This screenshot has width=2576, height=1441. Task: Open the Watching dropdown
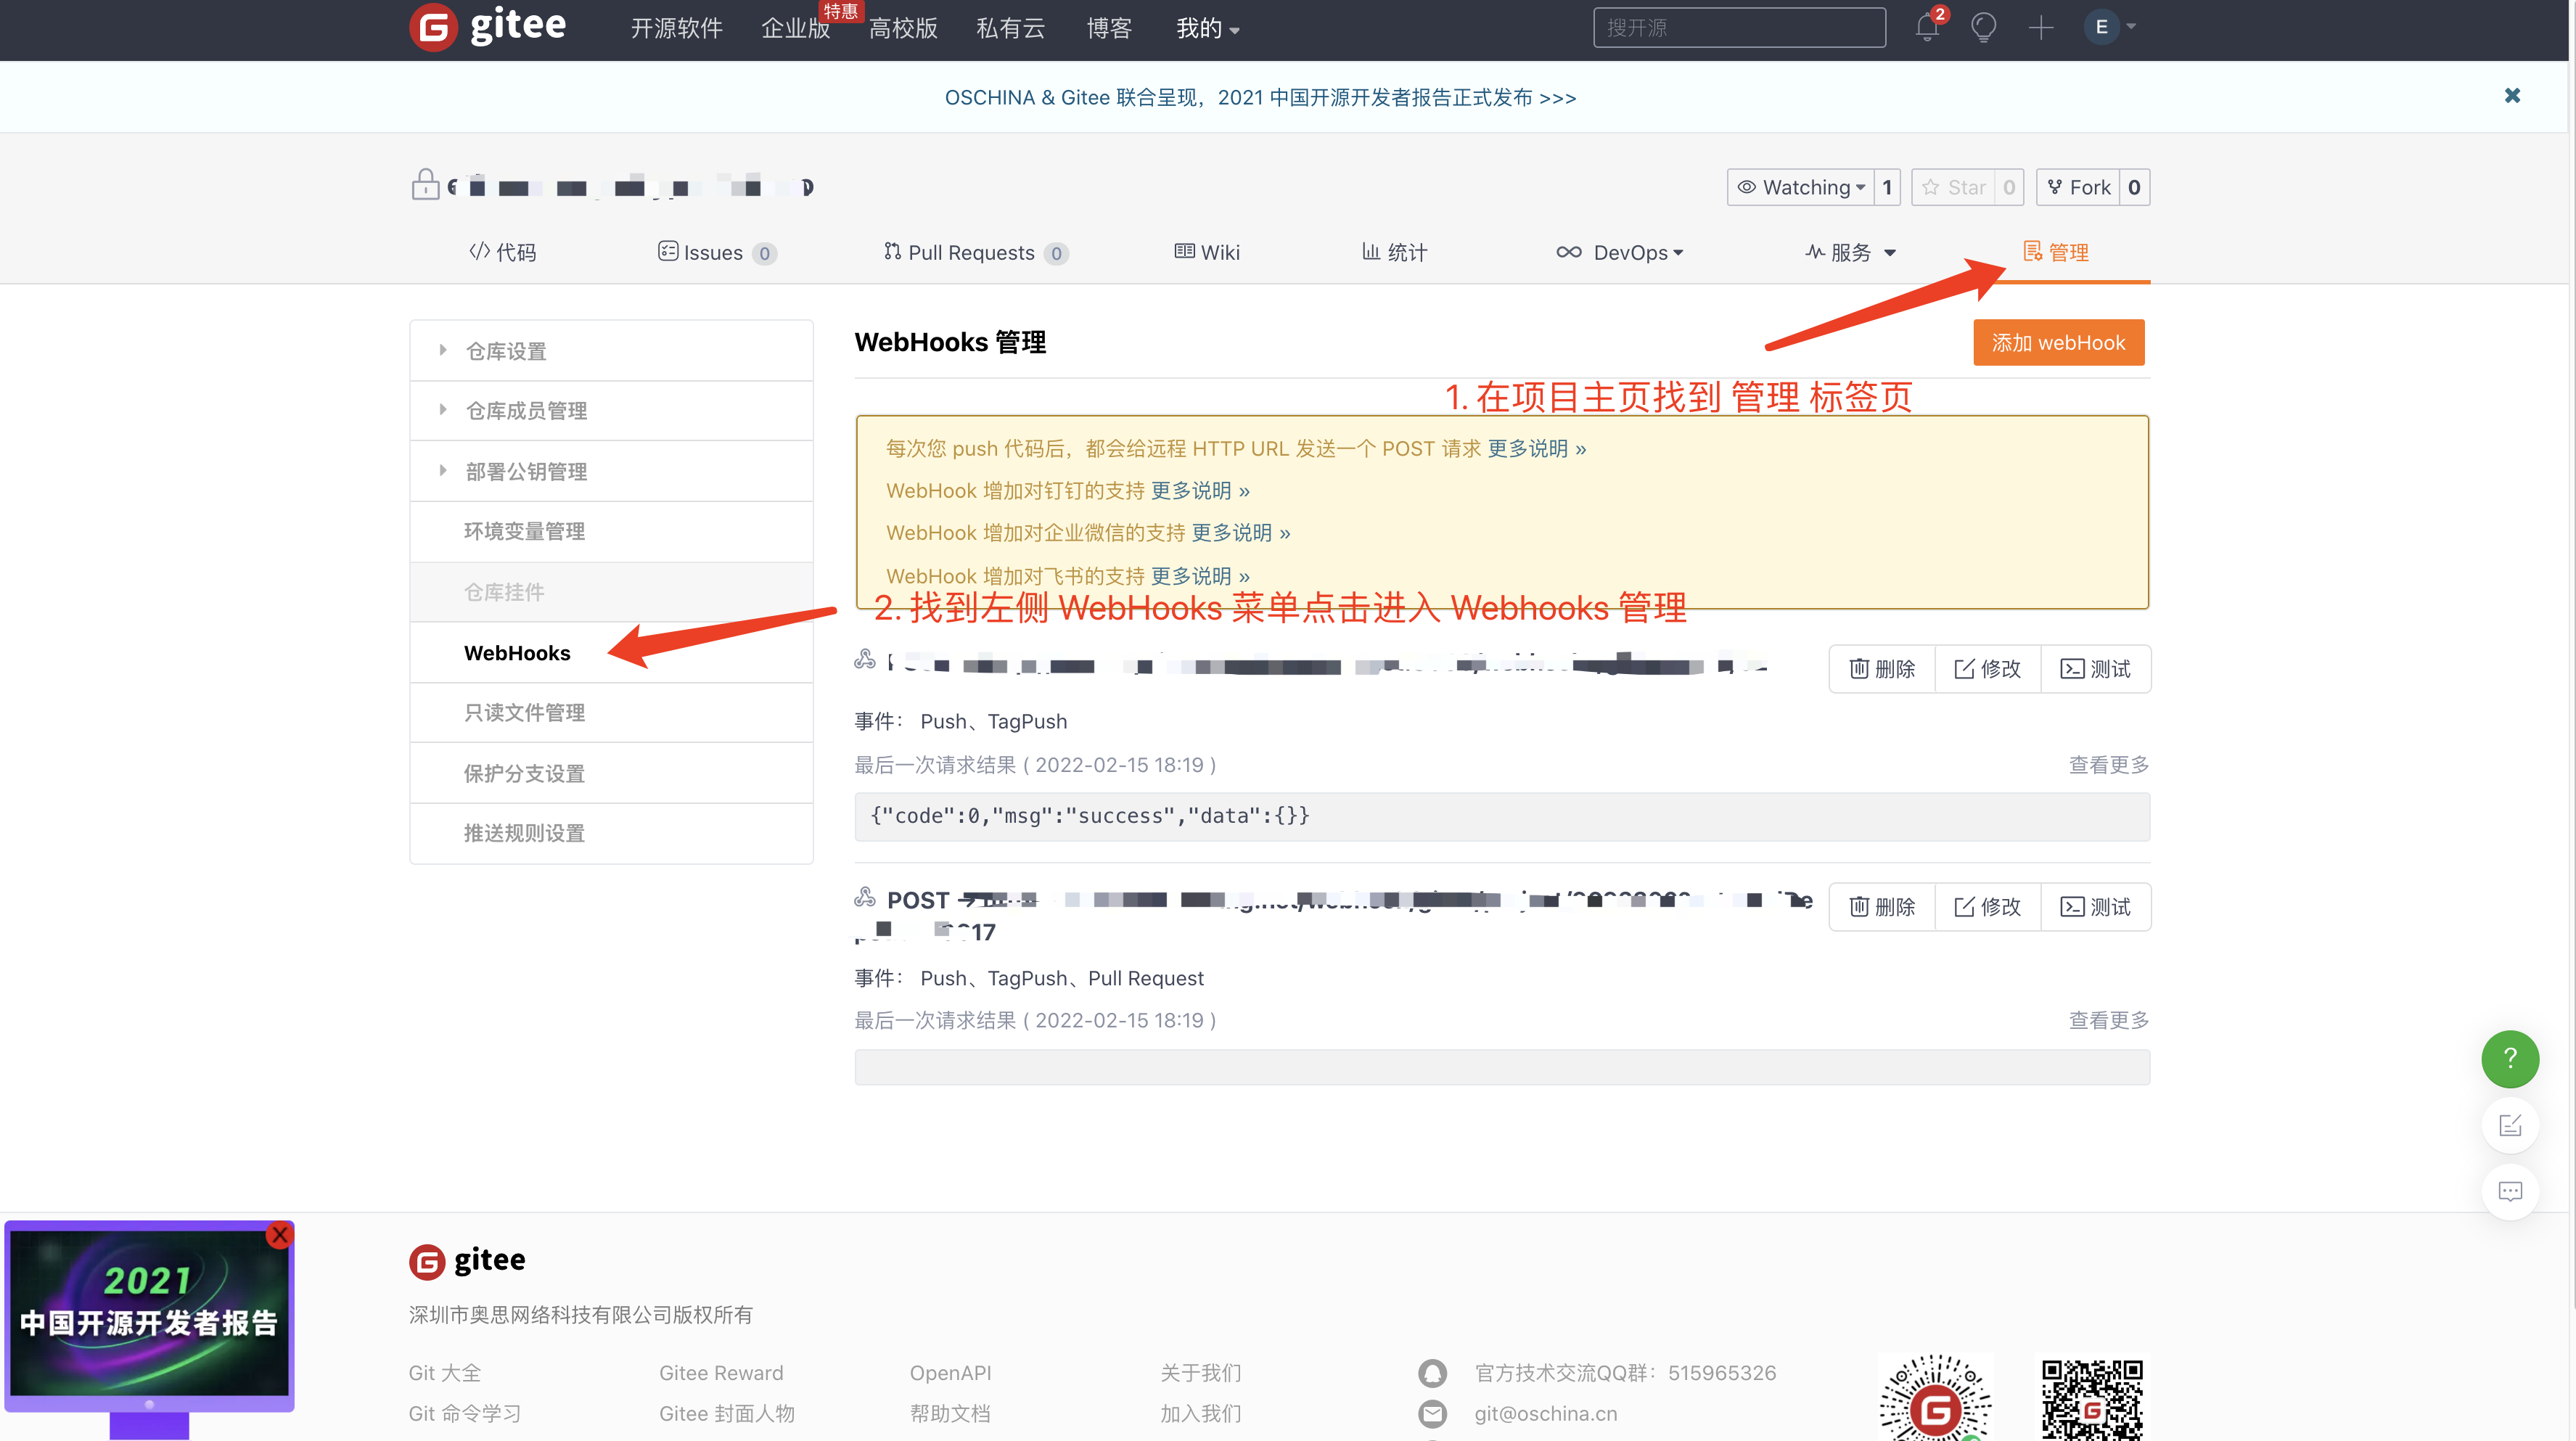click(x=1801, y=187)
